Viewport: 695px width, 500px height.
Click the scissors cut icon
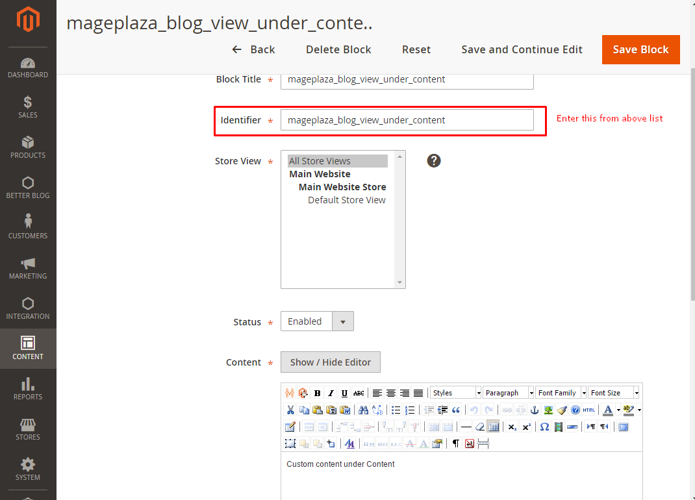tap(290, 410)
